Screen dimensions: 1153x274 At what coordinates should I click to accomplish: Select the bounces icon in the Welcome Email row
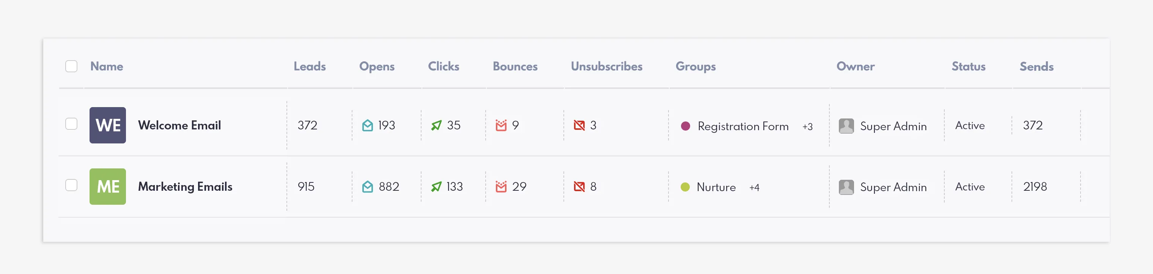(500, 125)
